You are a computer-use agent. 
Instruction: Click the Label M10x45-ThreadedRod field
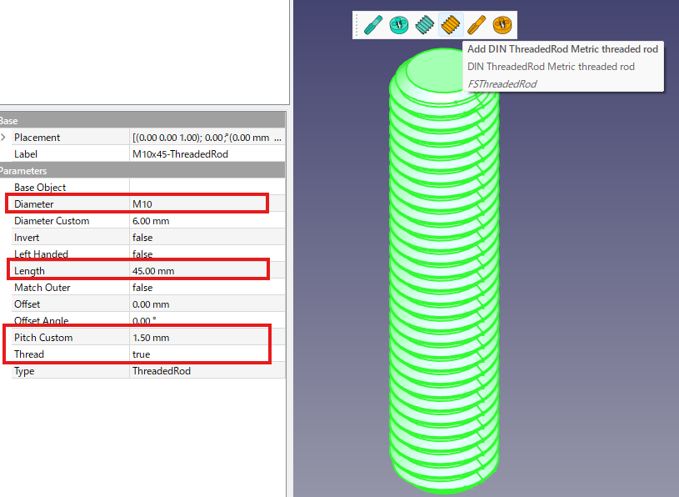coord(208,154)
